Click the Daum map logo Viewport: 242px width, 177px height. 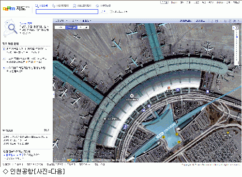click(16, 8)
